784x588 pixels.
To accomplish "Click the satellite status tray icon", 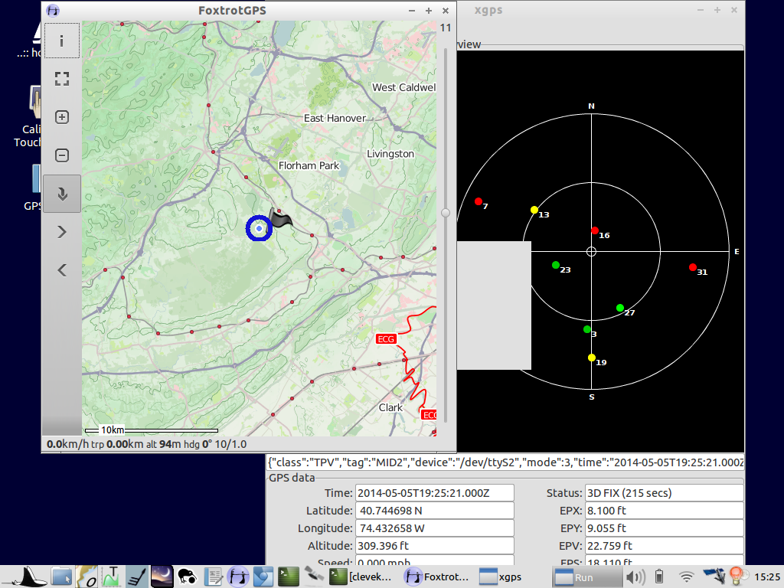I will (x=714, y=576).
